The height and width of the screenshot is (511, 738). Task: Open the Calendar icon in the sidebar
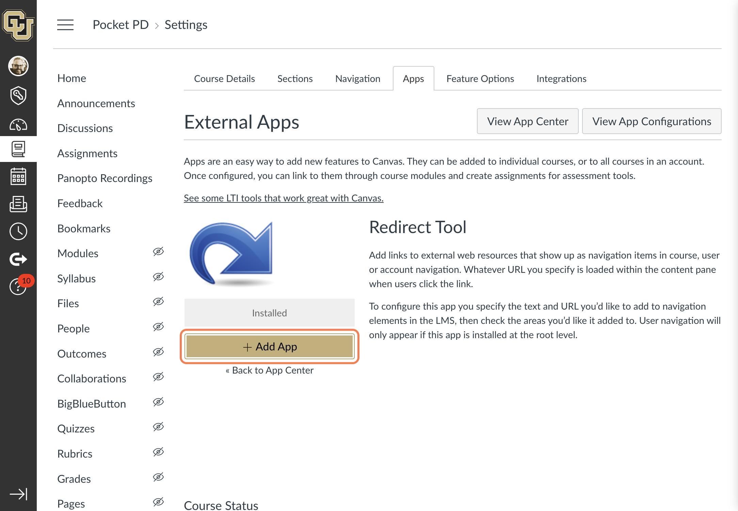click(18, 176)
